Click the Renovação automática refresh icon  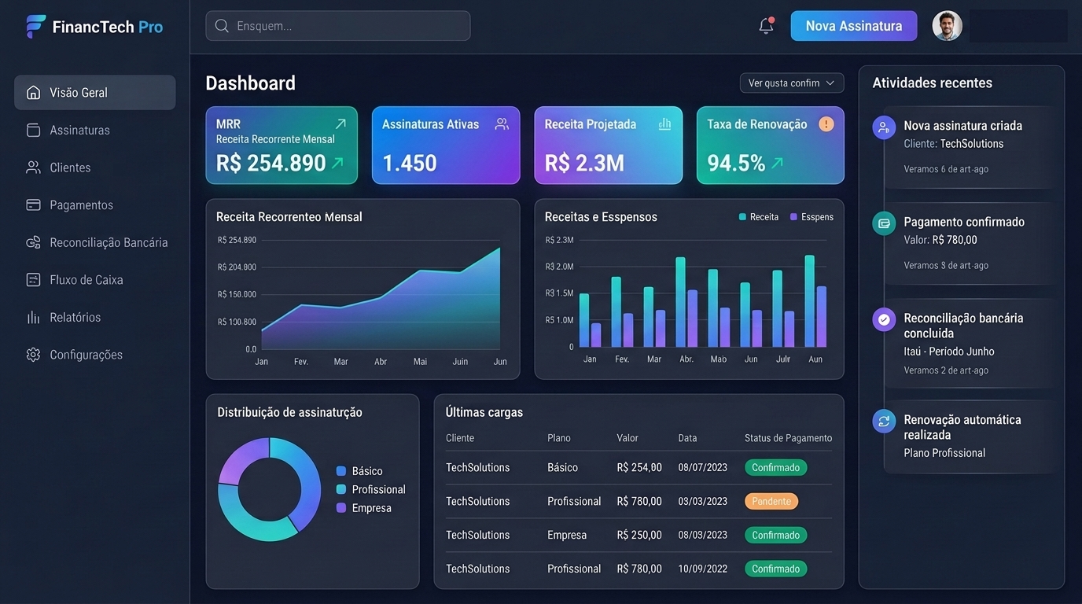884,421
